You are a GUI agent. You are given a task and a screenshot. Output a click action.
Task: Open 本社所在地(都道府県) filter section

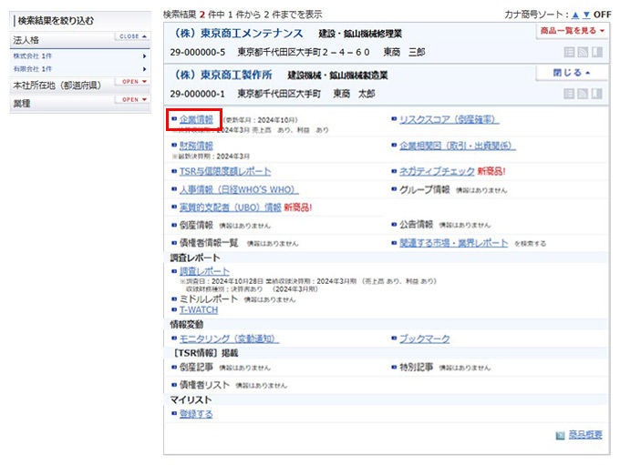pos(134,81)
